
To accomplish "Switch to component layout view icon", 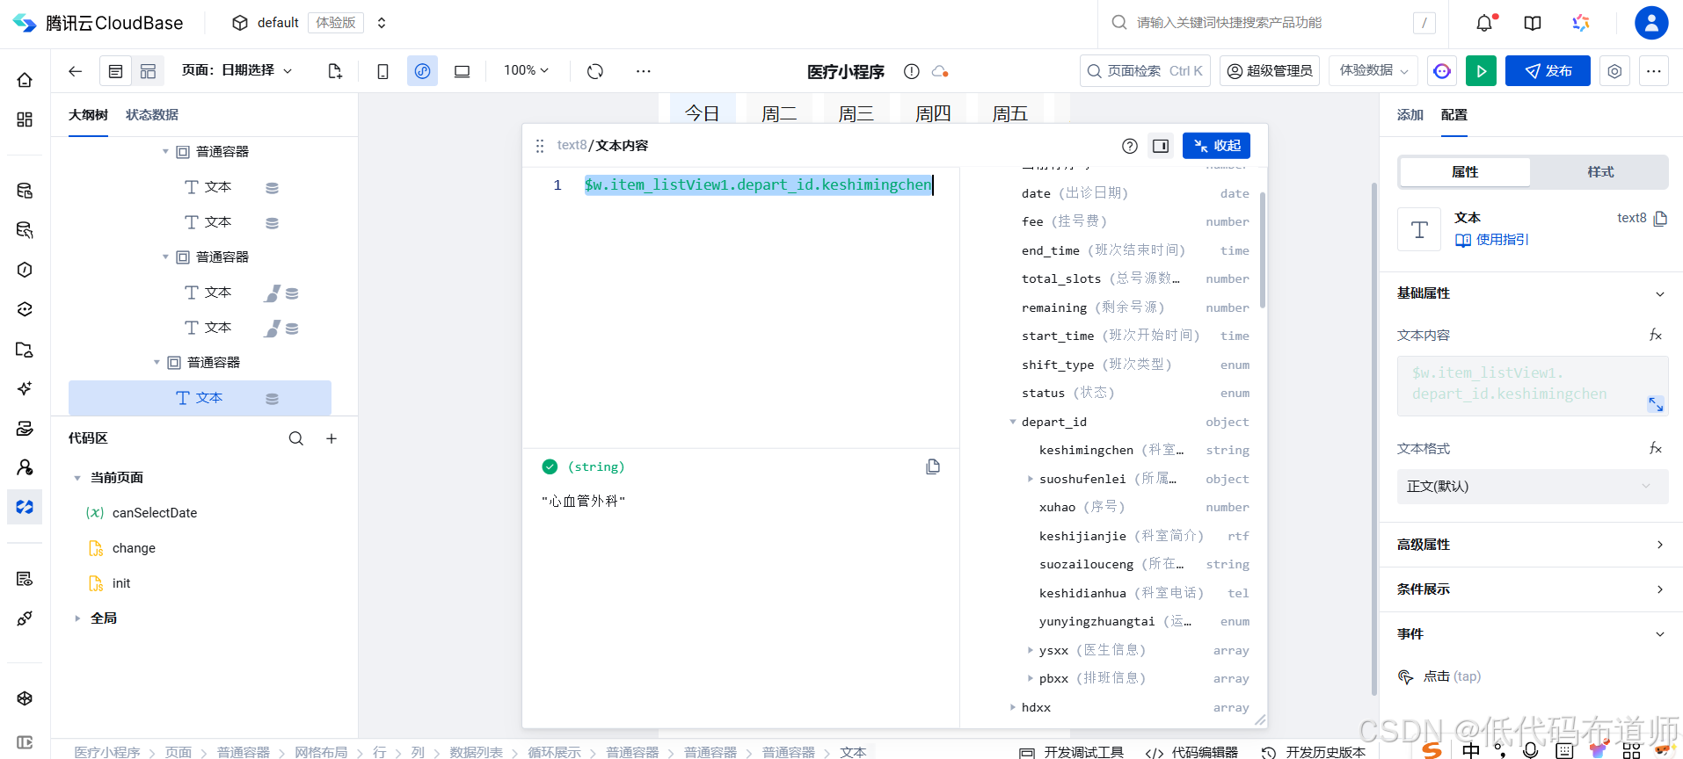I will point(148,71).
